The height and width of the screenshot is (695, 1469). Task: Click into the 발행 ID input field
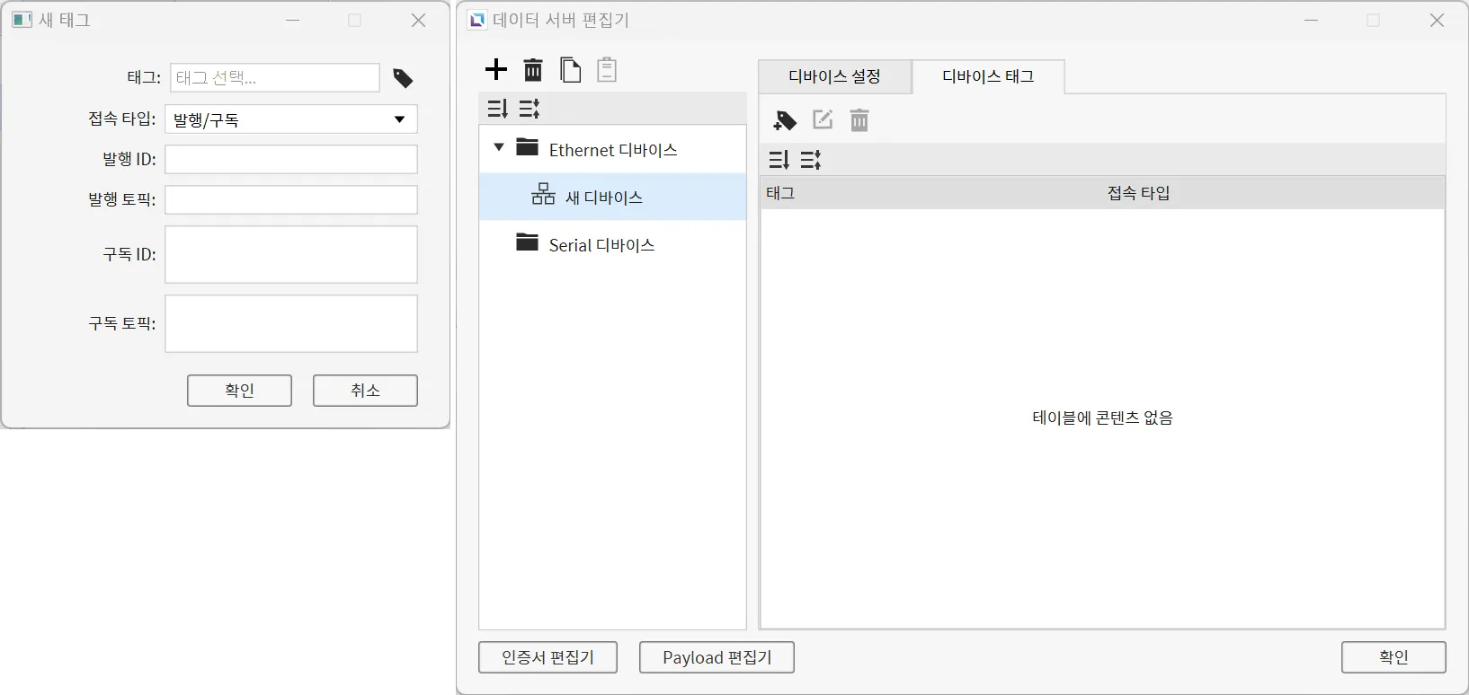pos(291,160)
